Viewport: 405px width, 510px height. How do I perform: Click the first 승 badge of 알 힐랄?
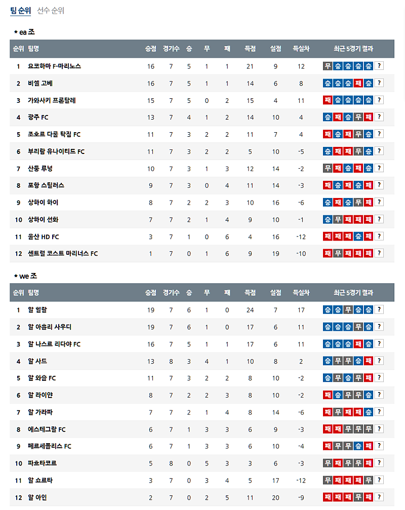tap(327, 309)
